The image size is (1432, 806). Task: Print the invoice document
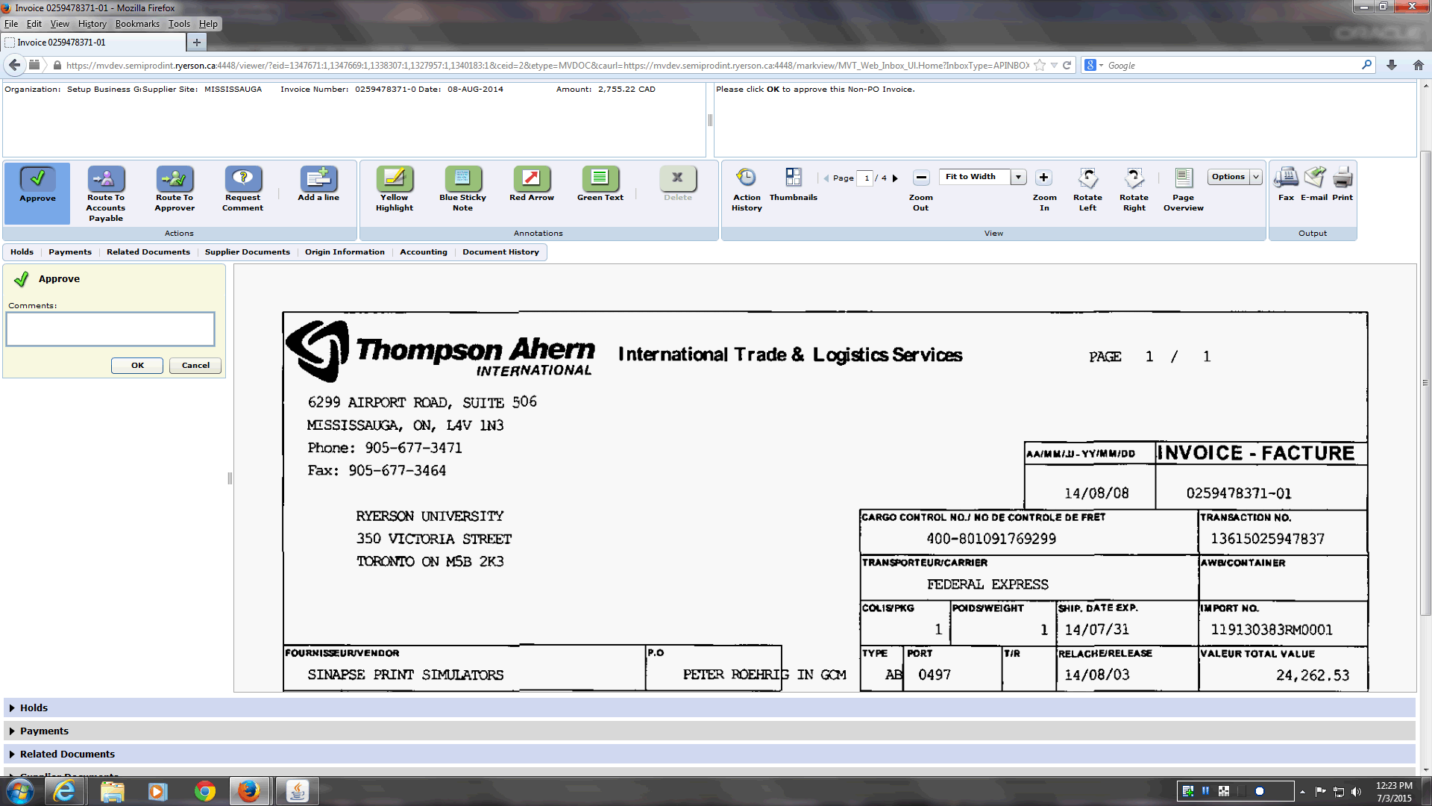pos(1342,179)
